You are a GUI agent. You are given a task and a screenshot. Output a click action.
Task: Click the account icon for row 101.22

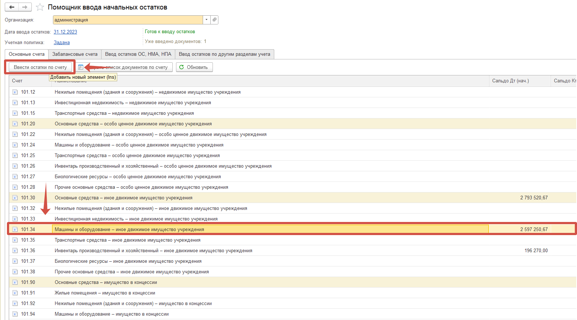pos(15,134)
